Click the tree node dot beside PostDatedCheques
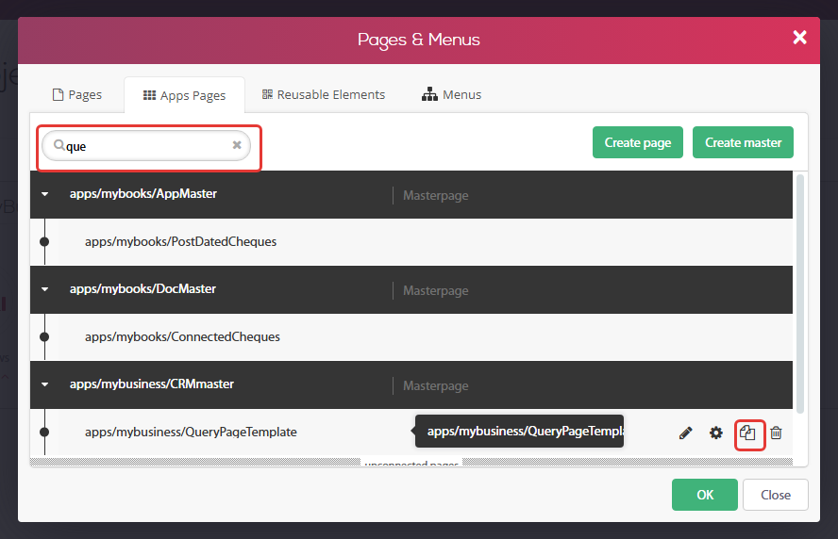Viewport: 838px width, 539px height. pyautogui.click(x=45, y=242)
